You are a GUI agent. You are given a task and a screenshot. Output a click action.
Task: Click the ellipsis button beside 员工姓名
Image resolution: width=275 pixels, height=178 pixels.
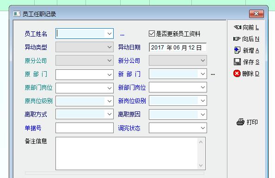point(122,35)
